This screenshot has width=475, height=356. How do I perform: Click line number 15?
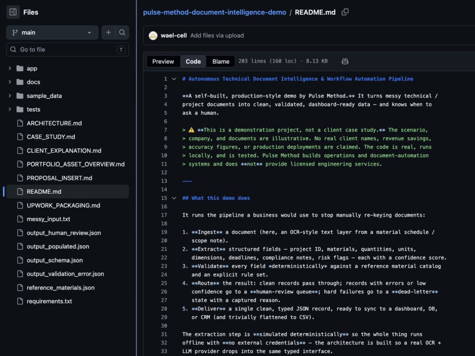click(164, 198)
